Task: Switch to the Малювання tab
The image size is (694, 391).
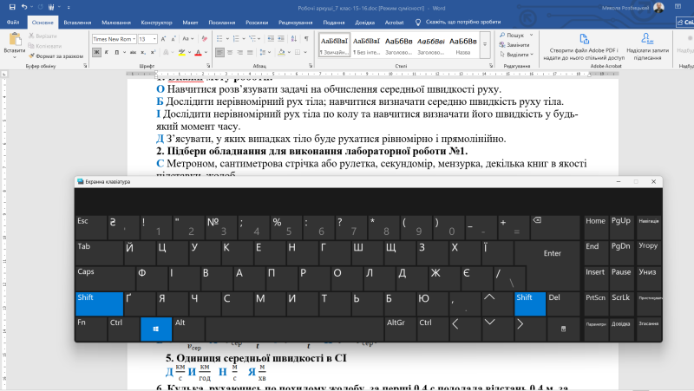Action: [116, 23]
